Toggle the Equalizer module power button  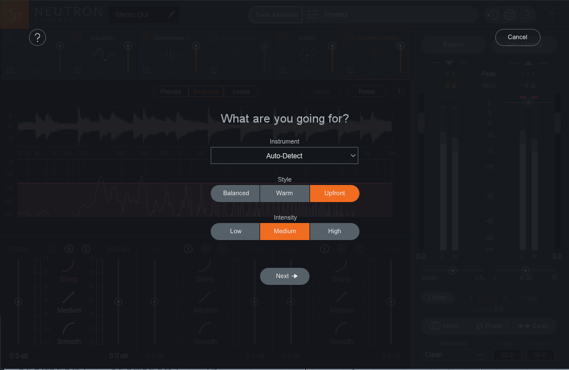point(77,37)
